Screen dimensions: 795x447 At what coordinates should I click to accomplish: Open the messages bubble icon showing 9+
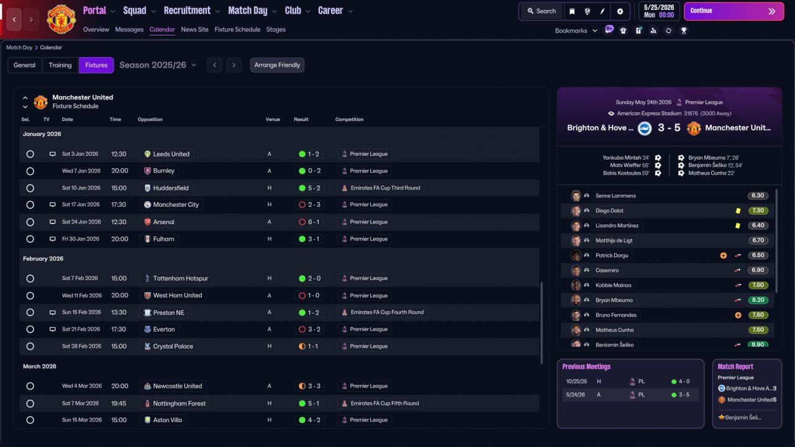(x=609, y=30)
